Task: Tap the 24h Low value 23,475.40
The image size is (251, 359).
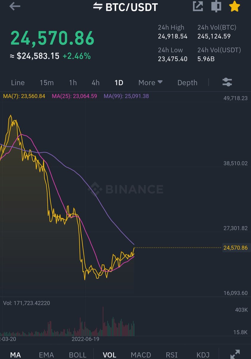Action: click(x=173, y=59)
